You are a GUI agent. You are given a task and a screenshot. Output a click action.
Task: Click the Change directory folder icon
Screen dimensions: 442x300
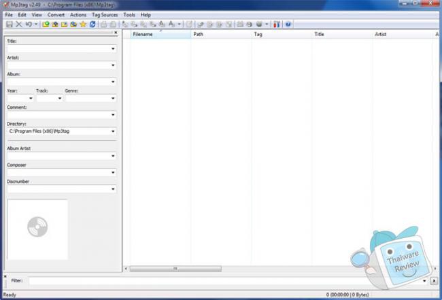click(46, 24)
